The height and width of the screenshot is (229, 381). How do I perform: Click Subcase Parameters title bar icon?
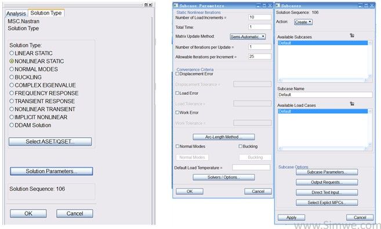176,5
